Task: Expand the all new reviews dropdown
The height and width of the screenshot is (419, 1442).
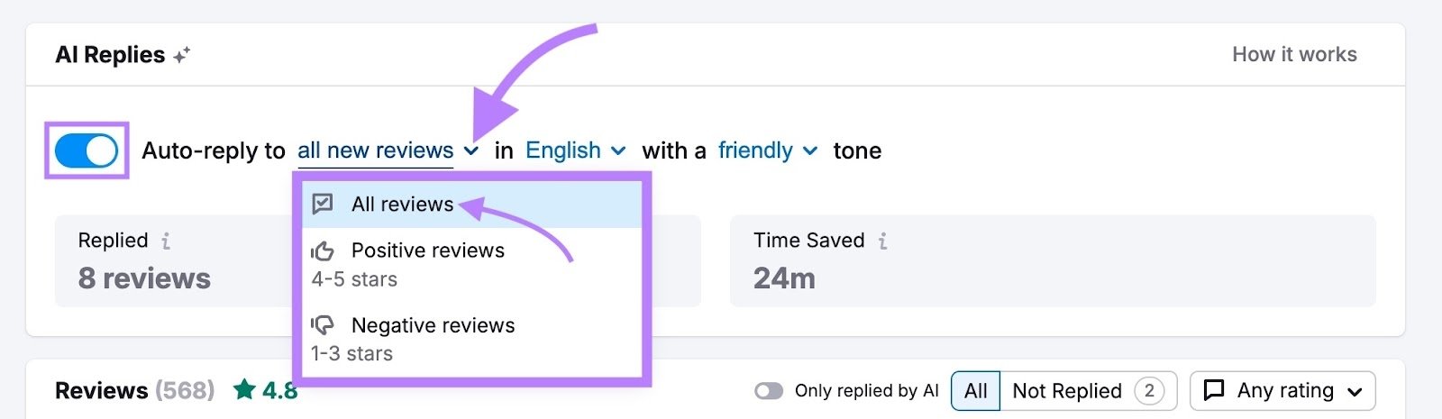Action: pos(388,150)
